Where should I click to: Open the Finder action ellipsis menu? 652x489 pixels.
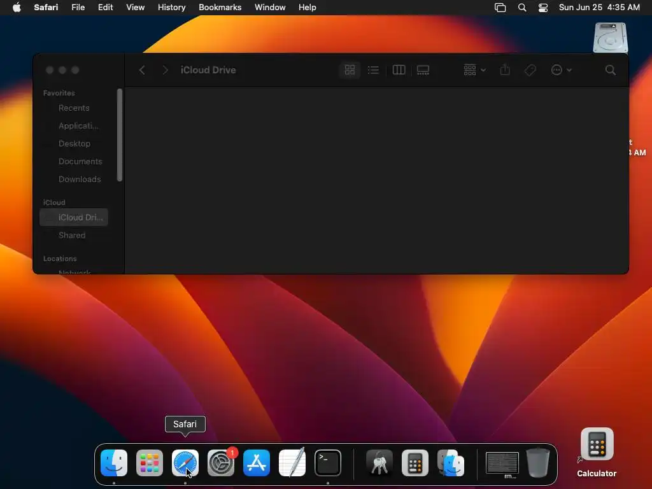(x=561, y=70)
